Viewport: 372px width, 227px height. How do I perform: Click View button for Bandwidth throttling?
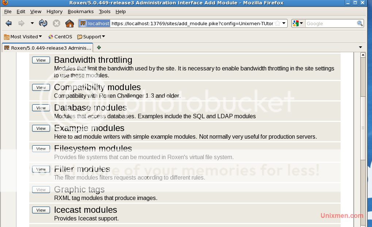41,60
